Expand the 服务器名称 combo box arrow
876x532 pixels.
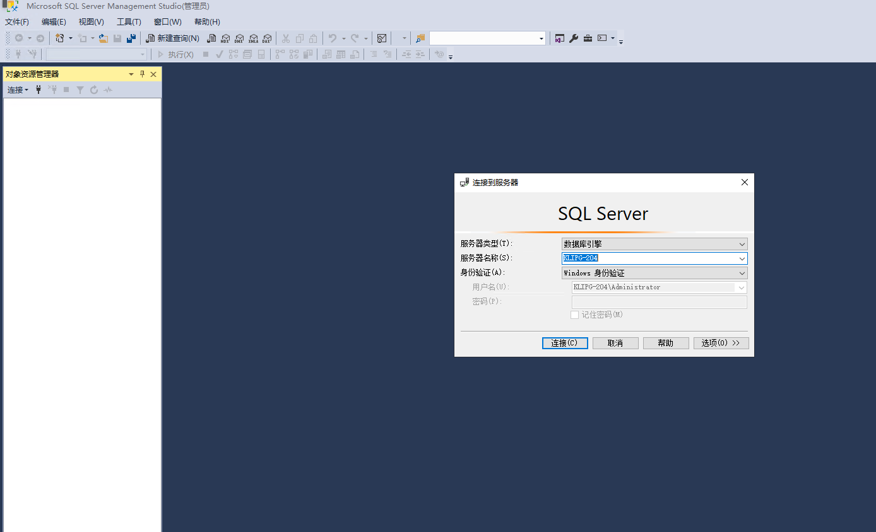(x=742, y=258)
